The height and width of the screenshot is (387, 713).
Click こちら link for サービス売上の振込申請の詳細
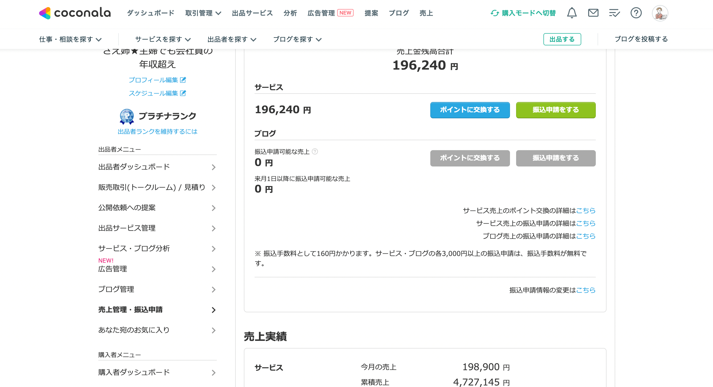586,223
